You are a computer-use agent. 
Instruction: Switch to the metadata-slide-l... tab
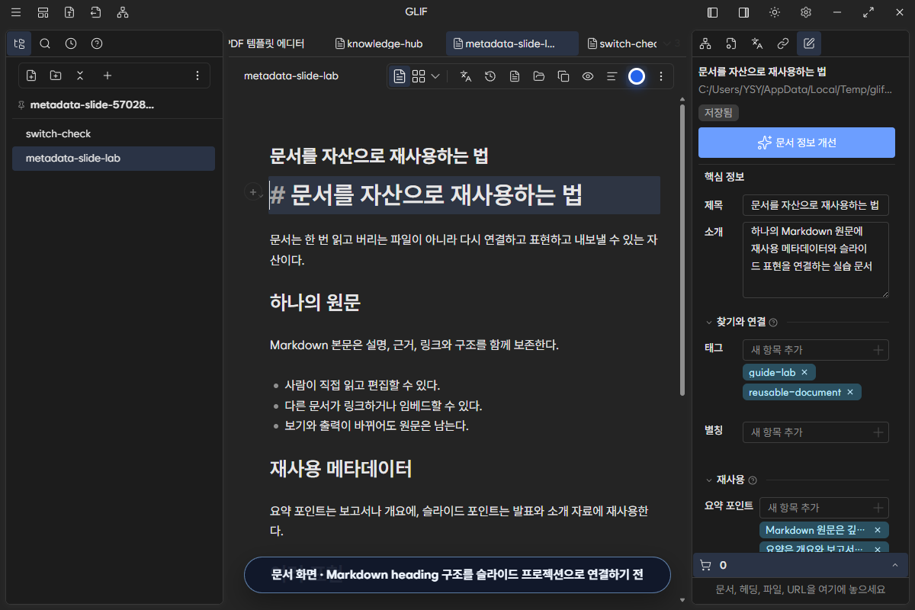[x=512, y=43]
